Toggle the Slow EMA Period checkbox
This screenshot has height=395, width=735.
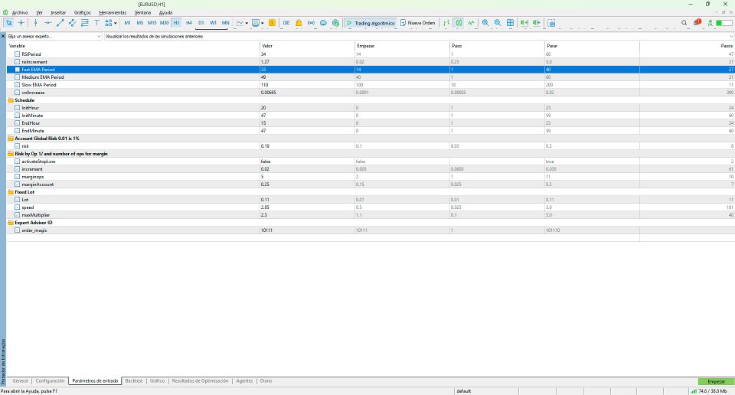pyautogui.click(x=18, y=85)
